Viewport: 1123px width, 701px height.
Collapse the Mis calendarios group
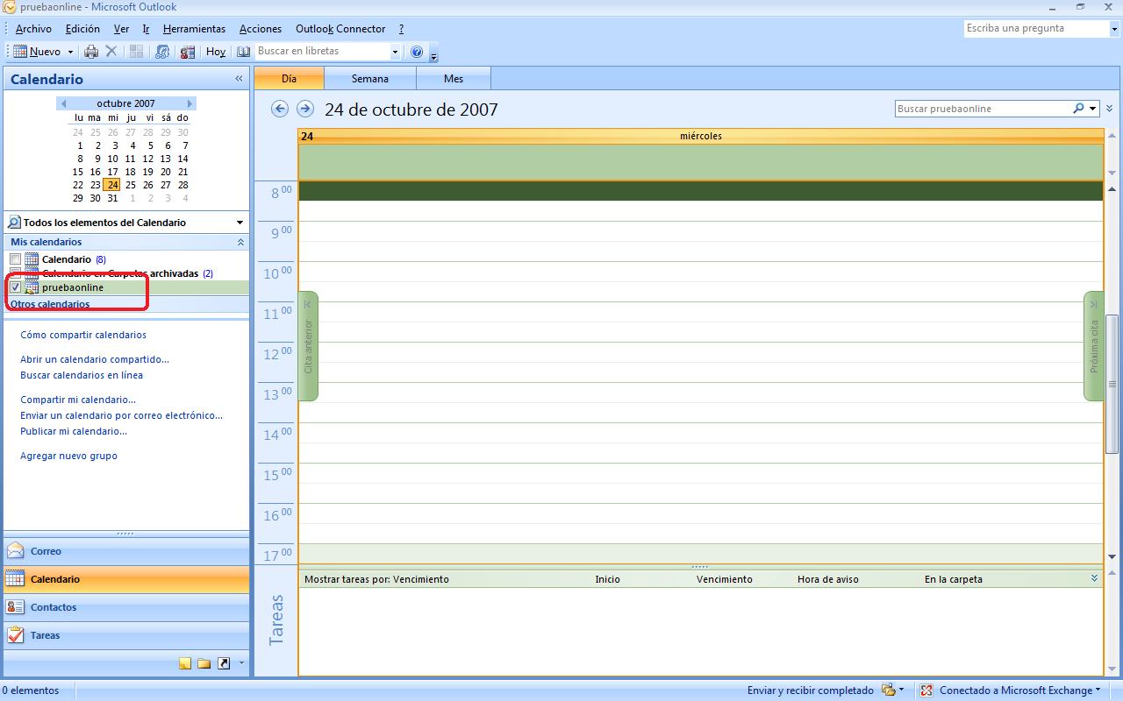pos(240,242)
